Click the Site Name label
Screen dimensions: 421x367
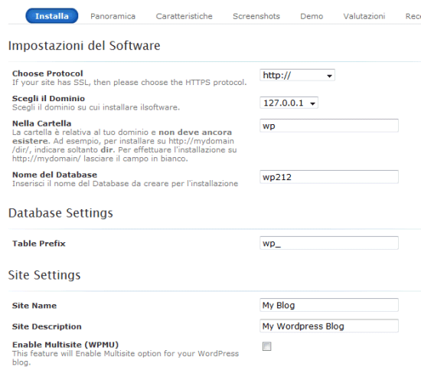(34, 306)
